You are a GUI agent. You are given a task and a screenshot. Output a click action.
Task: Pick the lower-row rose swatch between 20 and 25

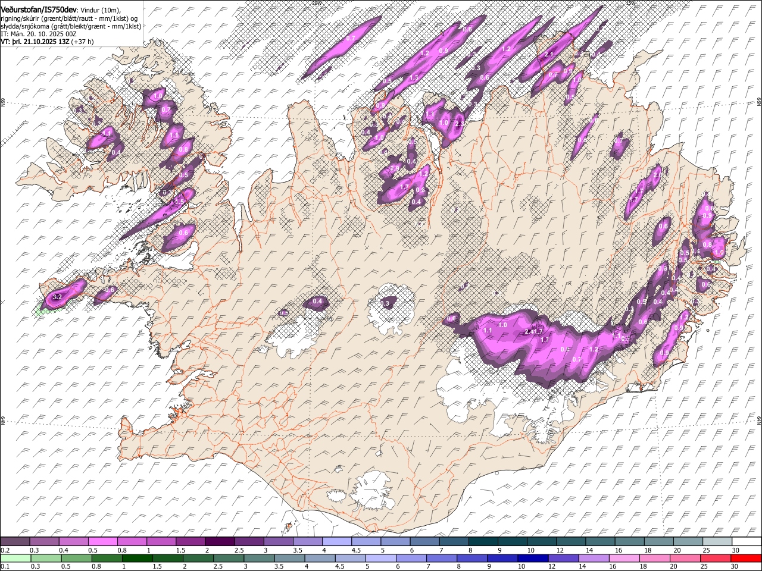click(686, 558)
